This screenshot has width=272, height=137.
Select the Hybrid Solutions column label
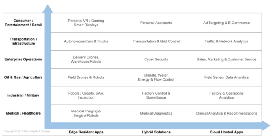[x=156, y=132]
